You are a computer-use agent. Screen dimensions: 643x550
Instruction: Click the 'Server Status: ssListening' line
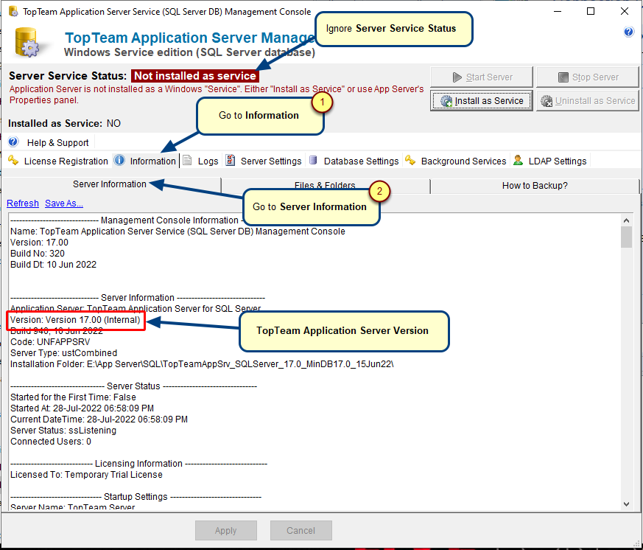click(x=63, y=431)
